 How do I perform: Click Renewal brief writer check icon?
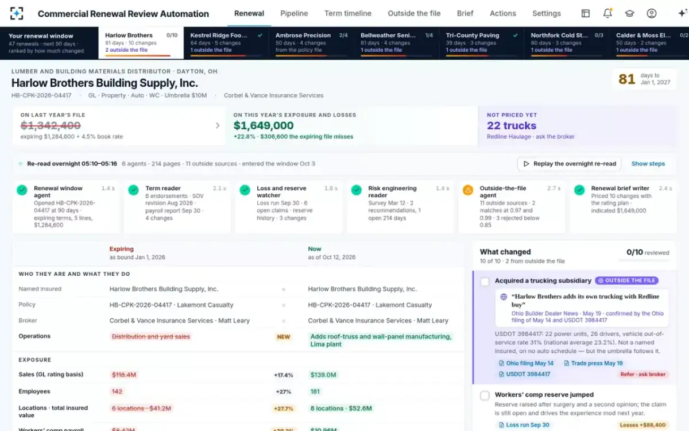579,190
